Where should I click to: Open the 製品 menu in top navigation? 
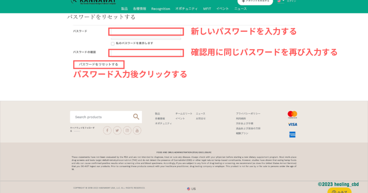[124, 9]
